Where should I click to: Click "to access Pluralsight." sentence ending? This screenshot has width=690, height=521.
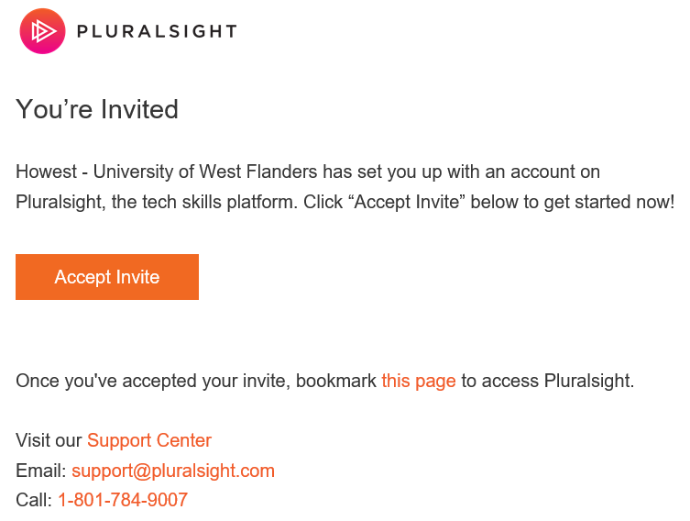point(547,381)
